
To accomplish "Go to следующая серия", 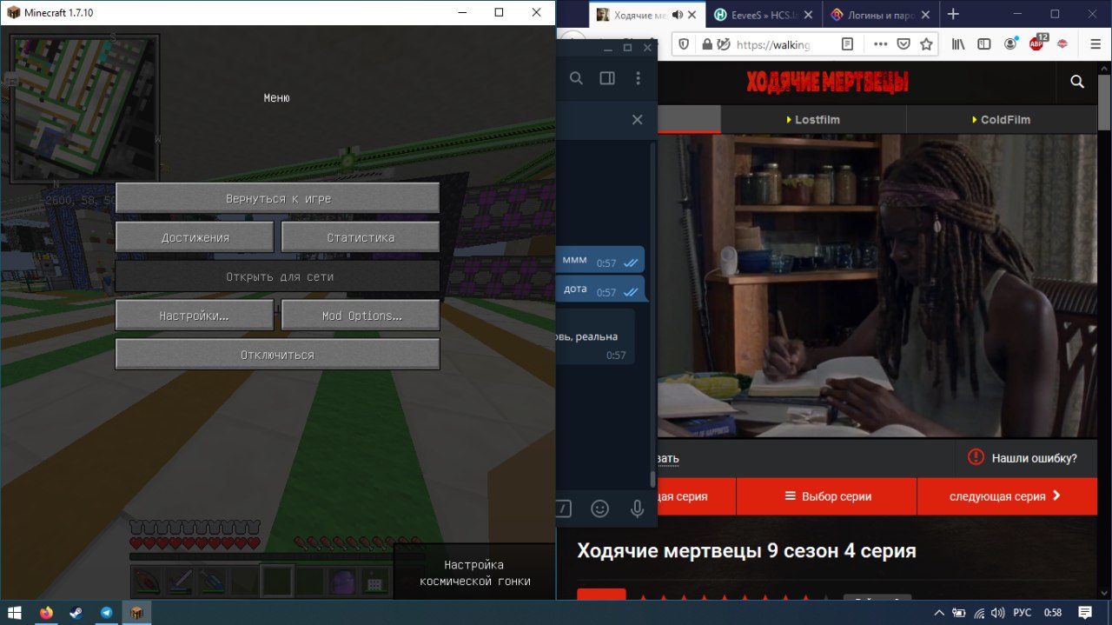I will (1007, 496).
